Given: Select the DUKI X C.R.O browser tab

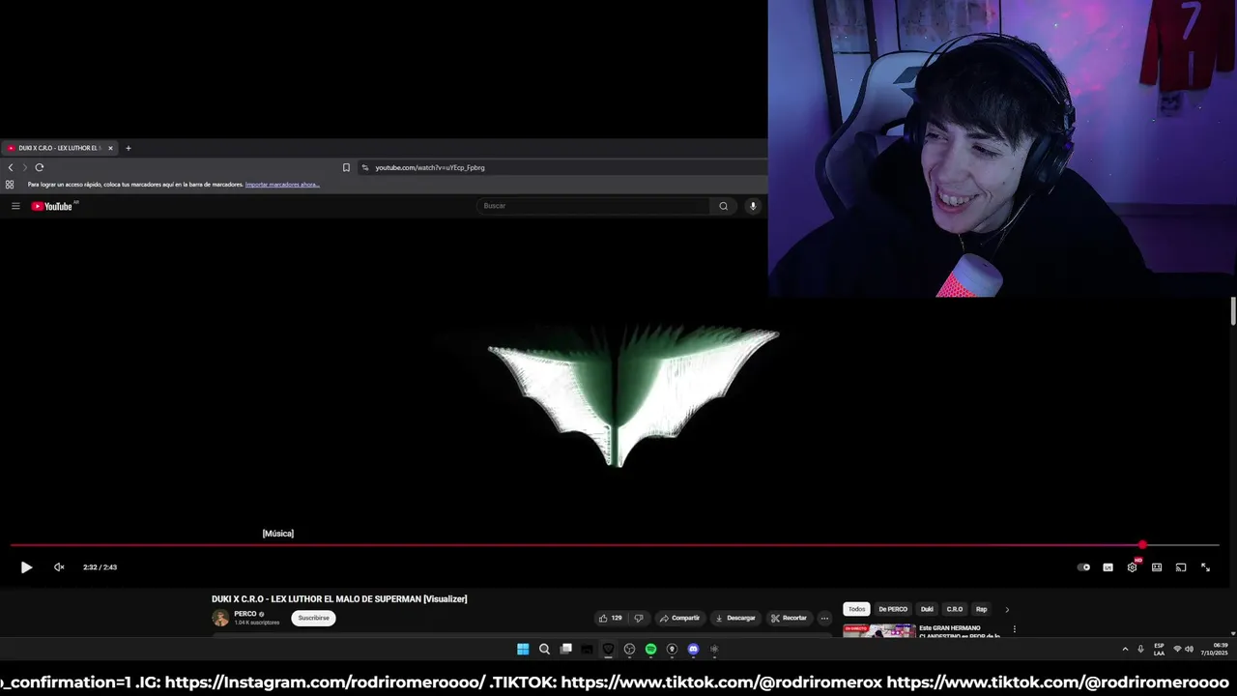Looking at the screenshot, I should click(58, 148).
